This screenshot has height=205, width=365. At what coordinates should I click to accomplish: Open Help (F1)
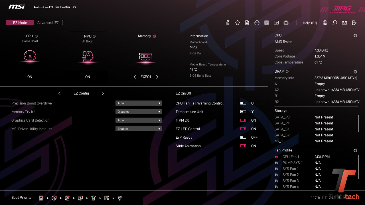point(310,23)
